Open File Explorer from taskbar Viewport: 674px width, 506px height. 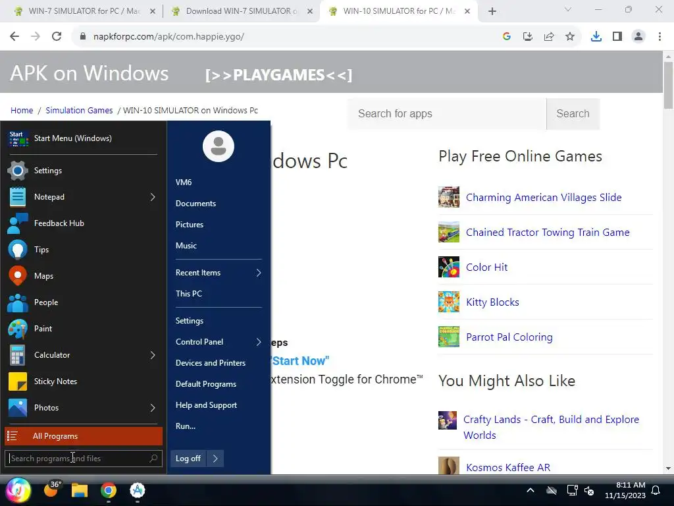pos(80,490)
